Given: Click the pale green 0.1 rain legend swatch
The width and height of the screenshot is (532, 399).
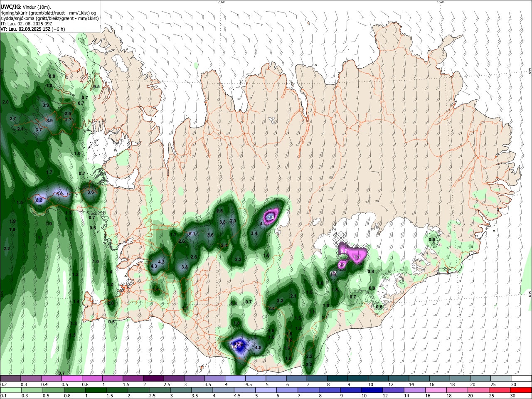Looking at the screenshot, I should coord(10,390).
